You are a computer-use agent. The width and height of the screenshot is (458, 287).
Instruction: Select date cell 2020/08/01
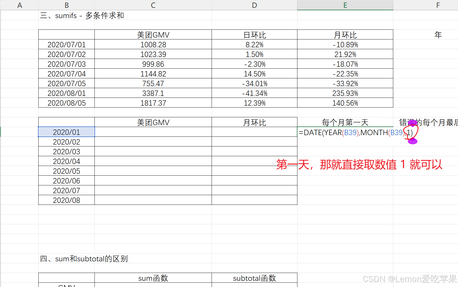point(67,93)
